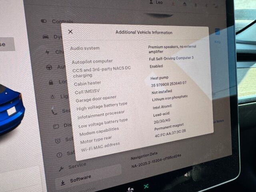The image size is (256, 192).
Task: Close the Additional Vehicle Information dialog
Action: [x=70, y=32]
